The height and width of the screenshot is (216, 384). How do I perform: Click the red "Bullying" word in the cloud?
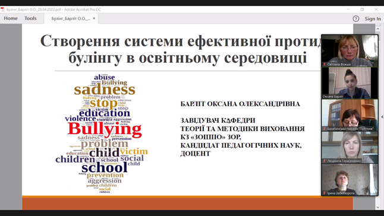[105, 129]
